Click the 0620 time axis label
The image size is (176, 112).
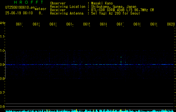171,24
